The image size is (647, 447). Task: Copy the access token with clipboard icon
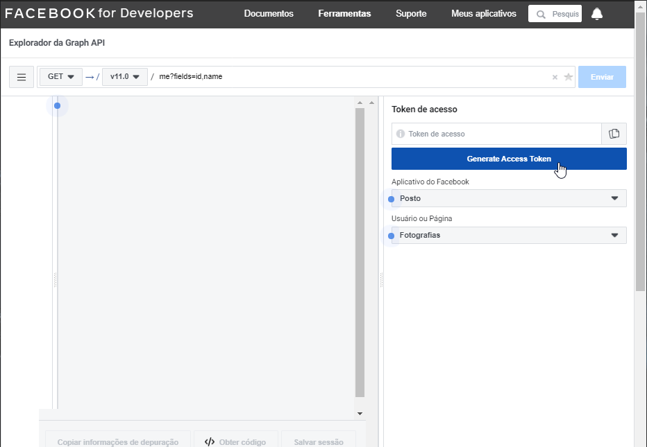[614, 134]
